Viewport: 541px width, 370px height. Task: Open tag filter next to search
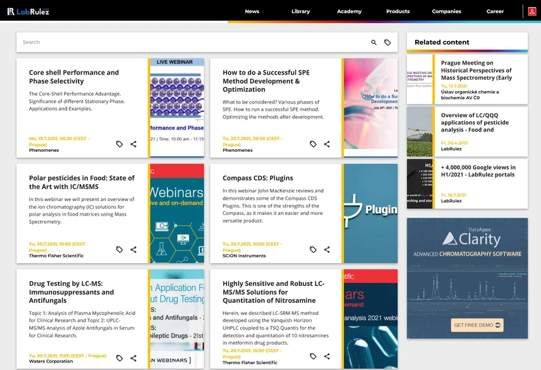click(x=387, y=42)
